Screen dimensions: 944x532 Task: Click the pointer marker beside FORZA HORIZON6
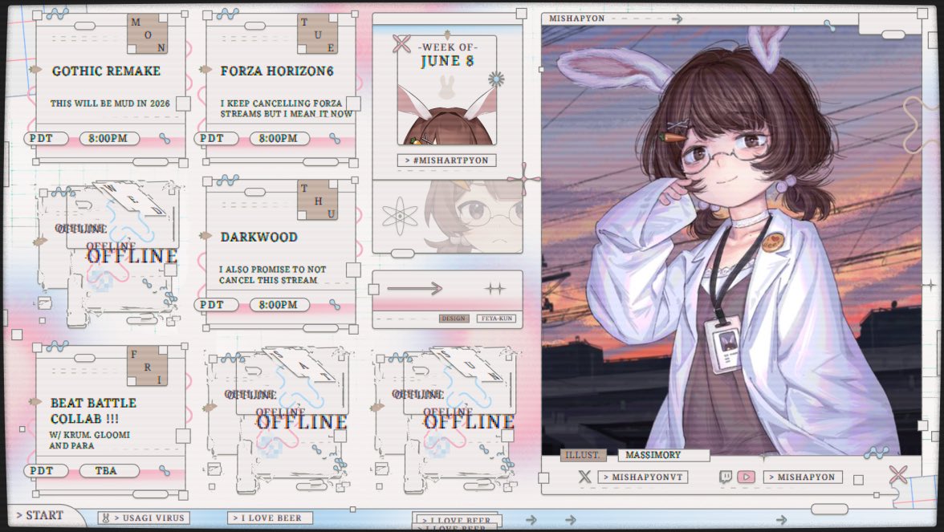(x=205, y=70)
